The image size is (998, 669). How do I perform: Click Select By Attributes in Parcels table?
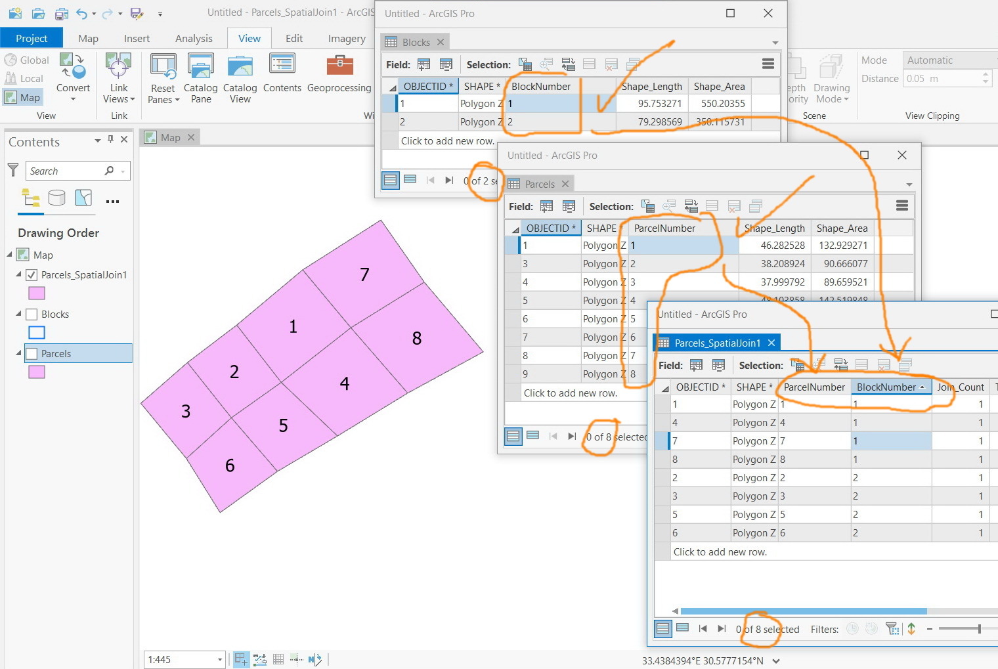647,206
